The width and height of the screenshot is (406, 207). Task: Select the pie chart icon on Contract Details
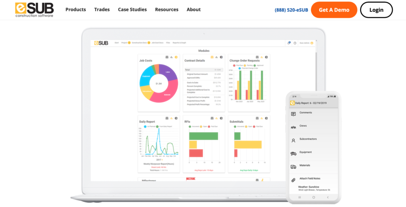(221, 57)
